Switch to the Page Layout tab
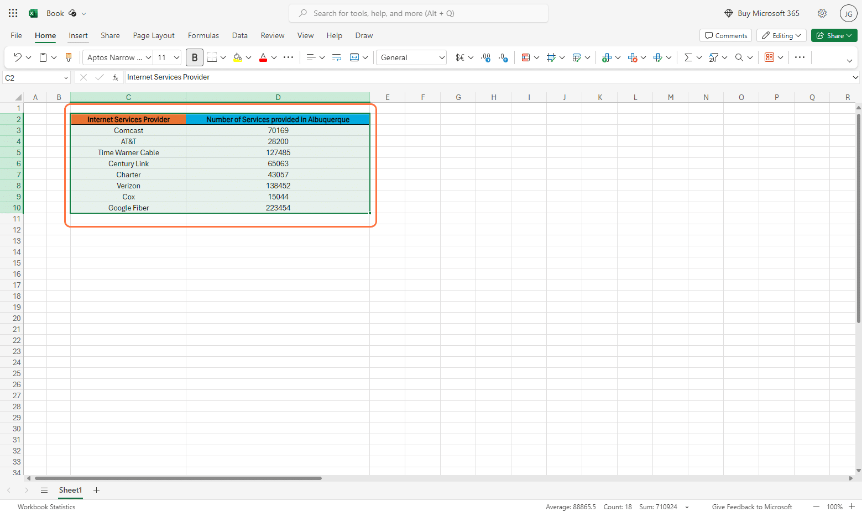 click(154, 35)
